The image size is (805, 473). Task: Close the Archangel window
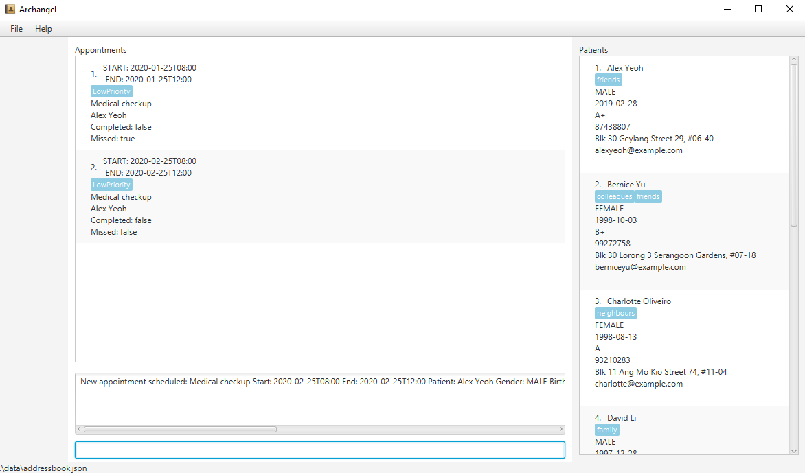tap(790, 9)
